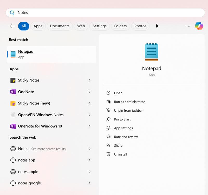Search the web for notes google
This screenshot has height=195, width=208.
click(x=51, y=183)
